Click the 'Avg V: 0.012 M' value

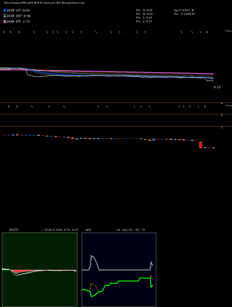[x=184, y=10]
